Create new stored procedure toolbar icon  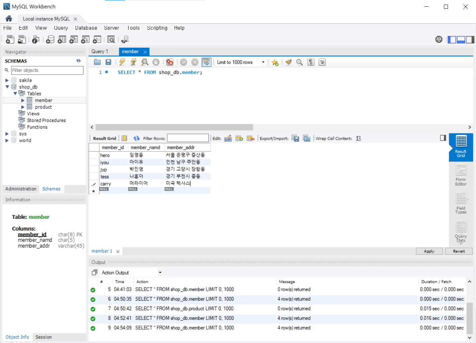[85, 40]
